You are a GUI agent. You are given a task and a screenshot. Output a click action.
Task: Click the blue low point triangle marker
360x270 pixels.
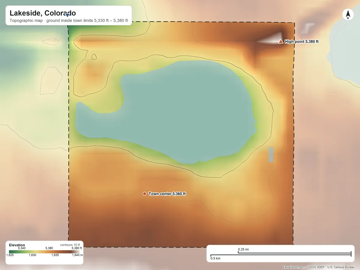(x=67, y=15)
